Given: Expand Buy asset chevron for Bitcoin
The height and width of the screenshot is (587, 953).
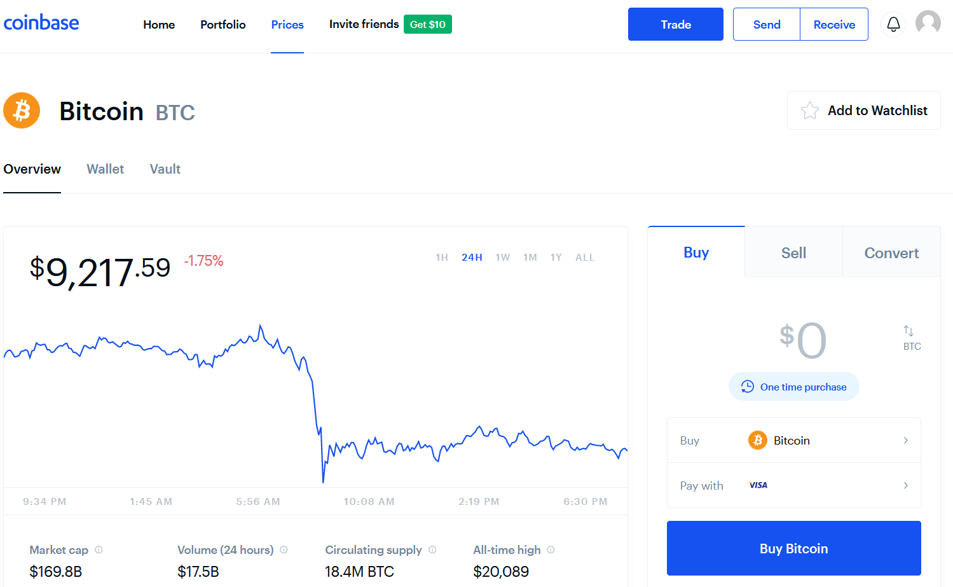Looking at the screenshot, I should (906, 440).
